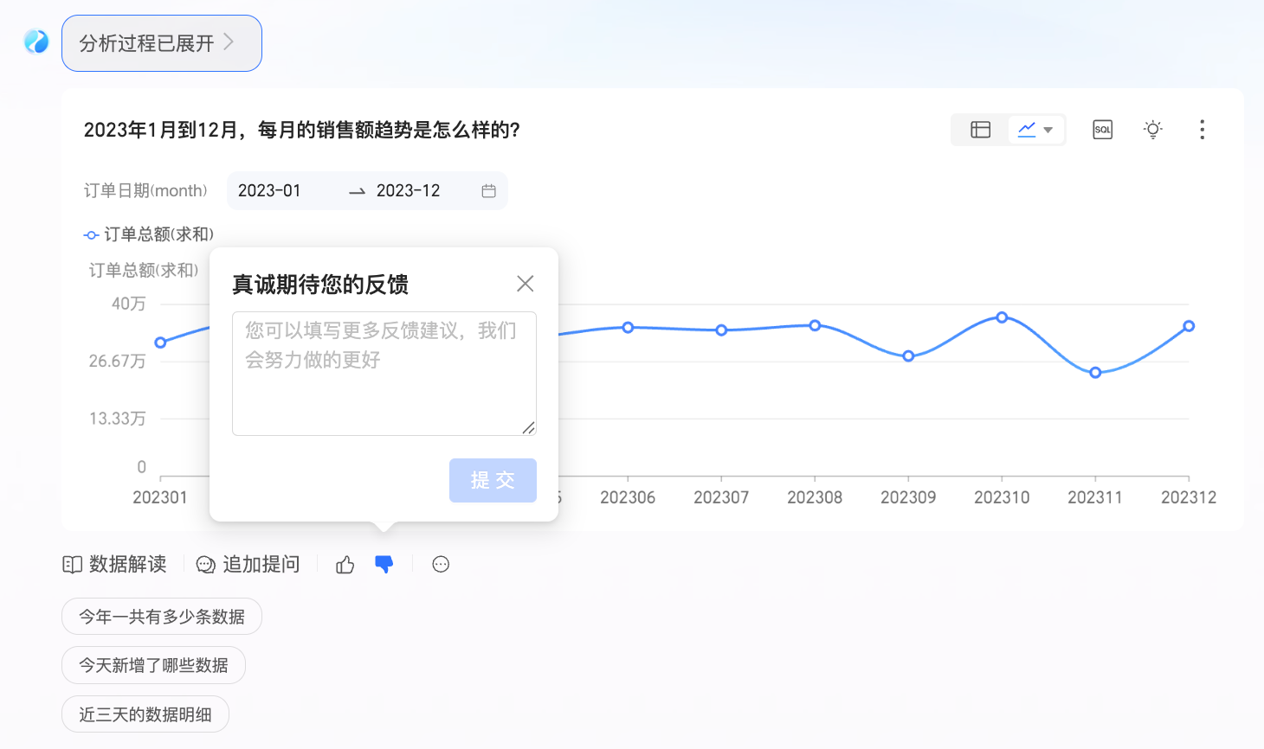Click the assistant logo avatar icon
Image resolution: width=1264 pixels, height=749 pixels.
click(36, 42)
